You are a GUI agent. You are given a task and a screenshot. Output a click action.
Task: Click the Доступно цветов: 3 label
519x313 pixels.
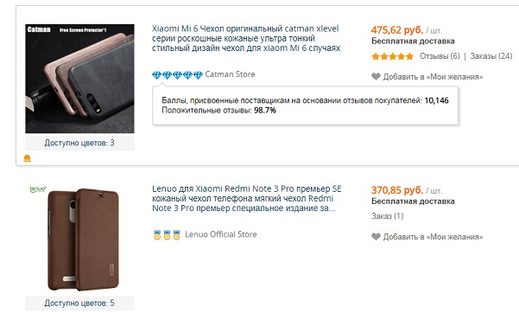(x=79, y=143)
